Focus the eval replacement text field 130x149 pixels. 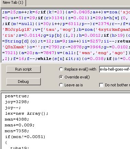[115, 69]
